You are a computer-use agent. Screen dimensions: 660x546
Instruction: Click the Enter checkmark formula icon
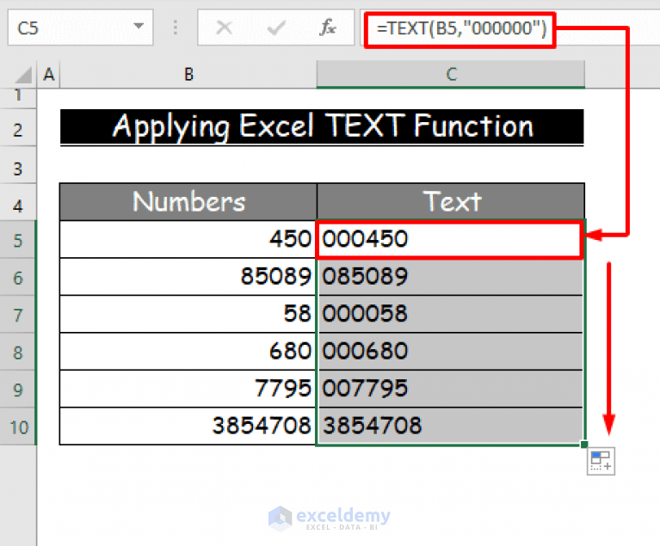pyautogui.click(x=276, y=28)
